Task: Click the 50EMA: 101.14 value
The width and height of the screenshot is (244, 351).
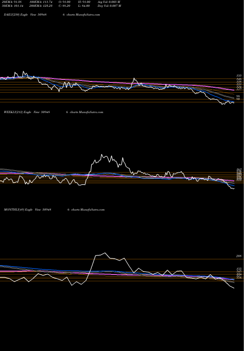Action: click(x=12, y=6)
